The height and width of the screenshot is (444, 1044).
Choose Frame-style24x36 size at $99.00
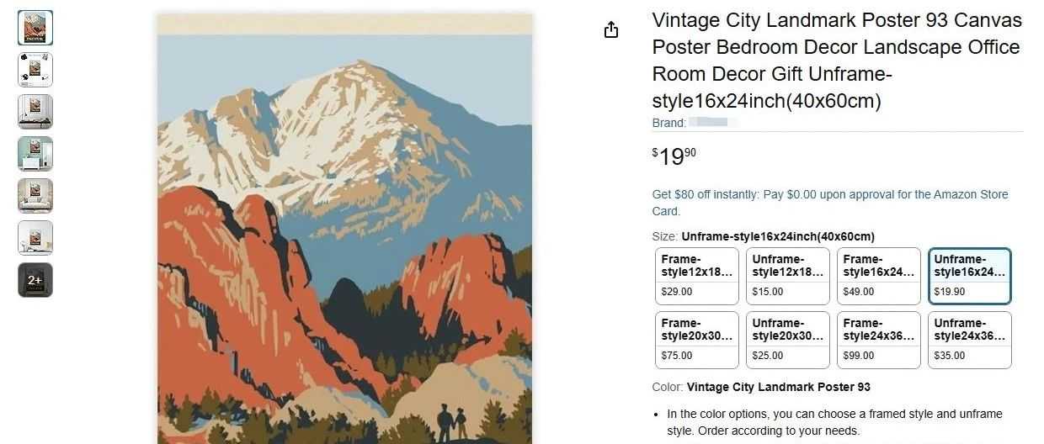coord(879,340)
